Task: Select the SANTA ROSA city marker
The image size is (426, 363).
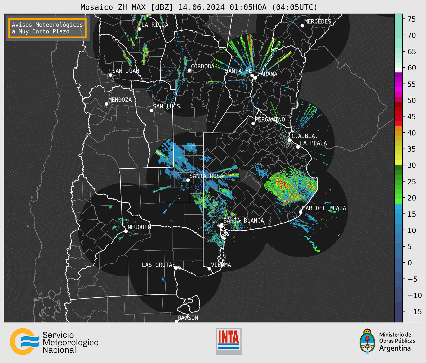Action: pos(188,180)
